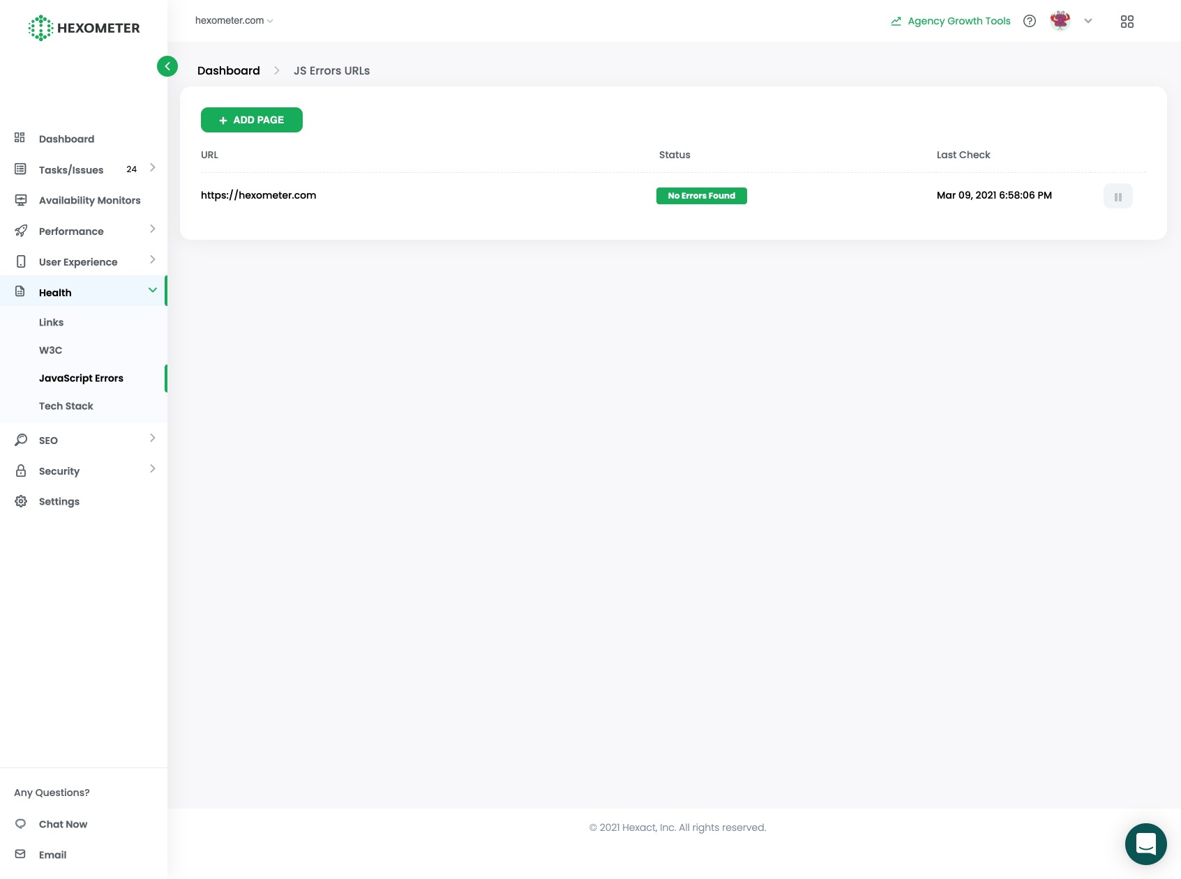Expand the Security chevron
1181x879 pixels.
click(x=153, y=468)
